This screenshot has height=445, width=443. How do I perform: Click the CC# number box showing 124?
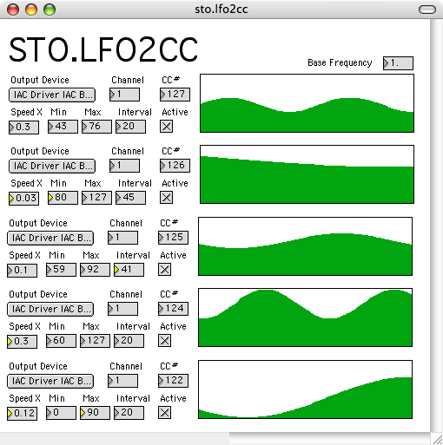(173, 309)
